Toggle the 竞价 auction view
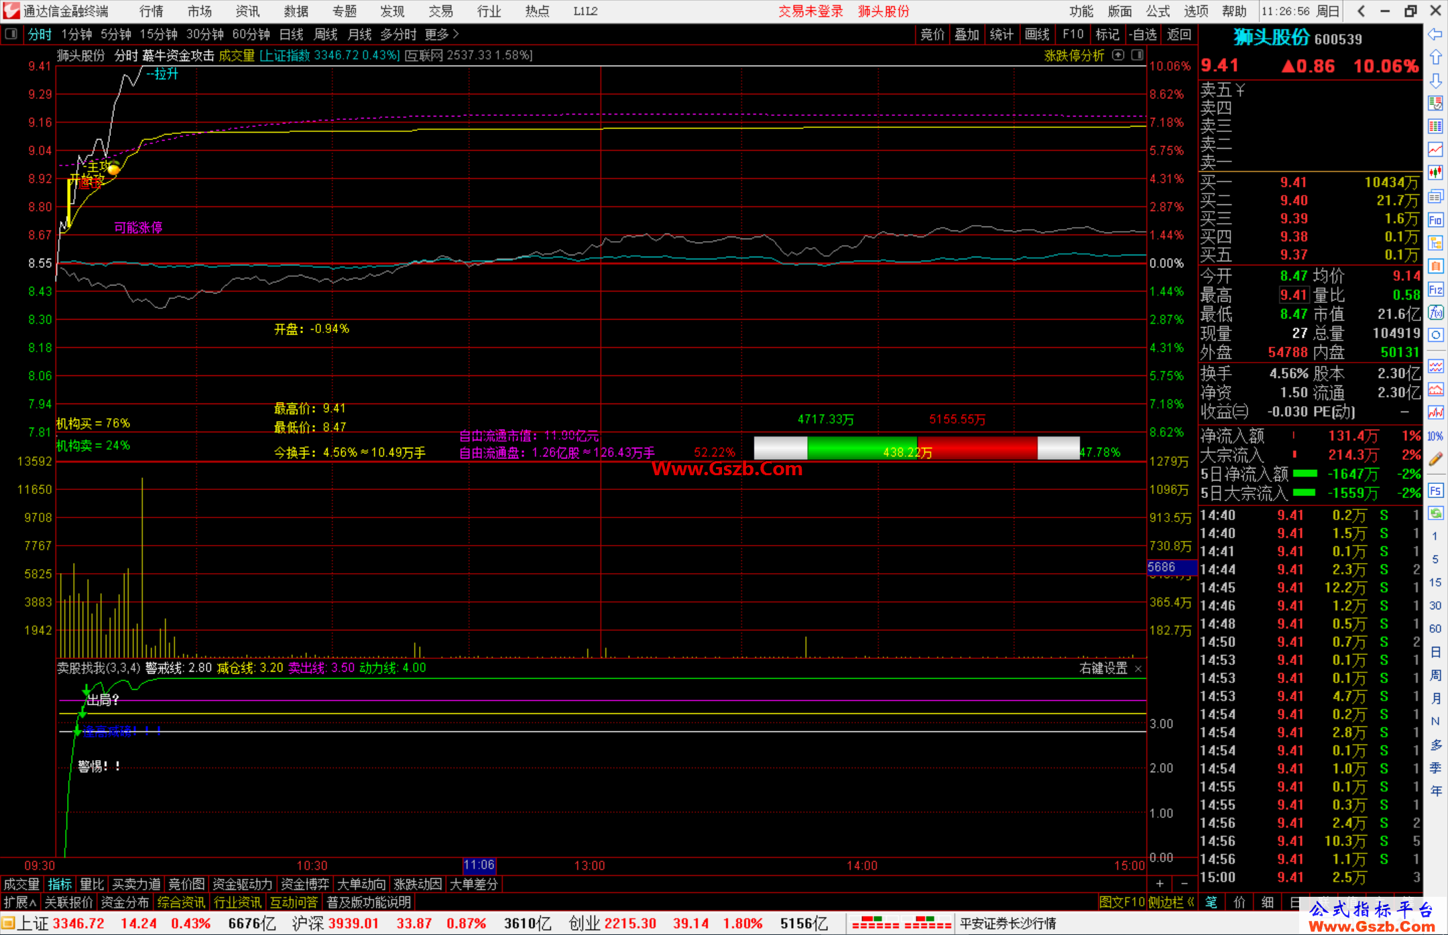 point(932,34)
